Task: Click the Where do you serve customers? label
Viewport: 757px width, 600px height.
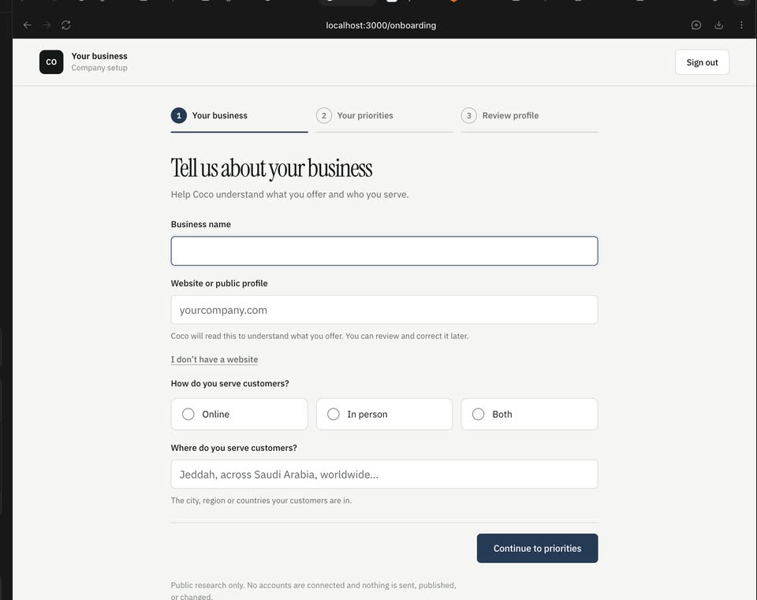Action: click(x=233, y=448)
